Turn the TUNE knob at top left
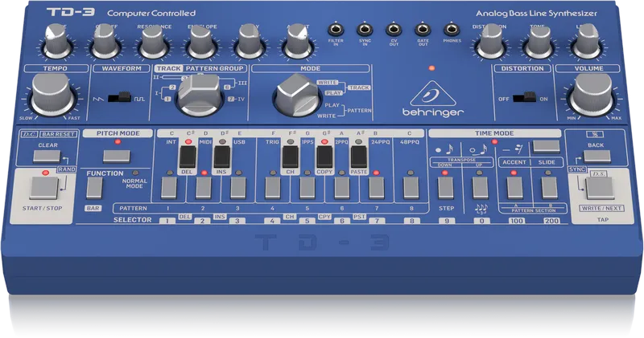Viewport: 644px width, 338px height. [57, 41]
